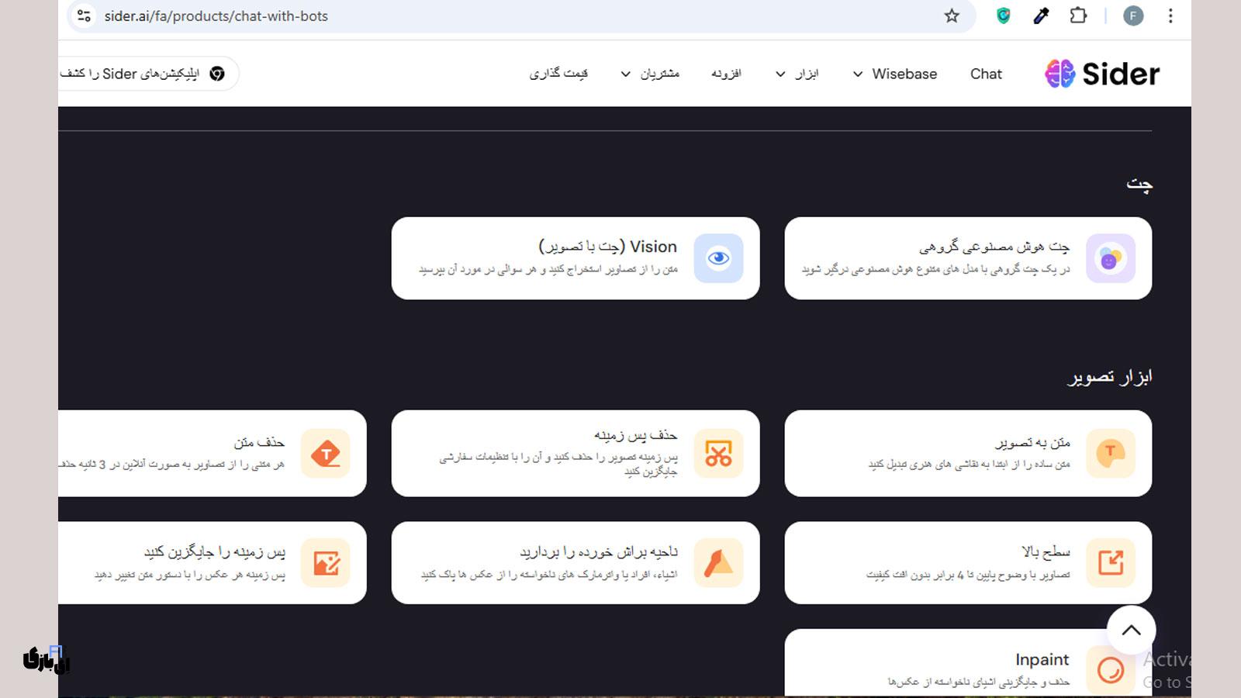The height and width of the screenshot is (698, 1241).
Task: Click the Sider brain logo icon
Action: click(1060, 74)
